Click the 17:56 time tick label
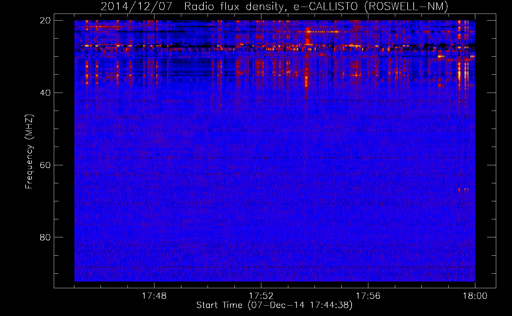Screen dimensions: 512x316 click(x=368, y=296)
